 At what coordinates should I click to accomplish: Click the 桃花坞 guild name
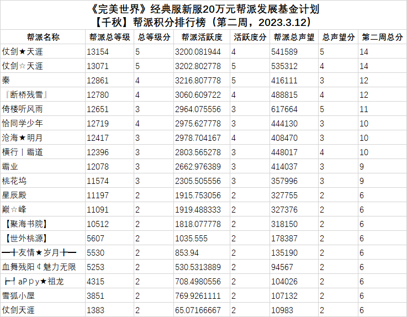click(x=14, y=181)
